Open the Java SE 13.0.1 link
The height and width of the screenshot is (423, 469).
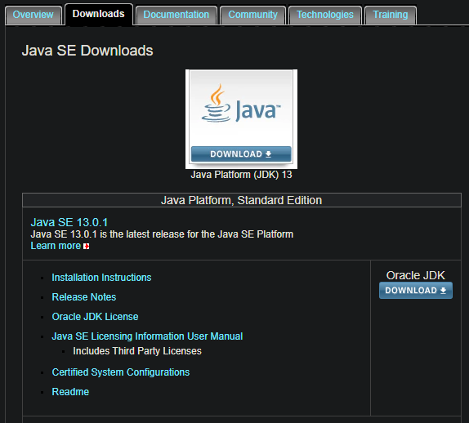pyautogui.click(x=69, y=222)
